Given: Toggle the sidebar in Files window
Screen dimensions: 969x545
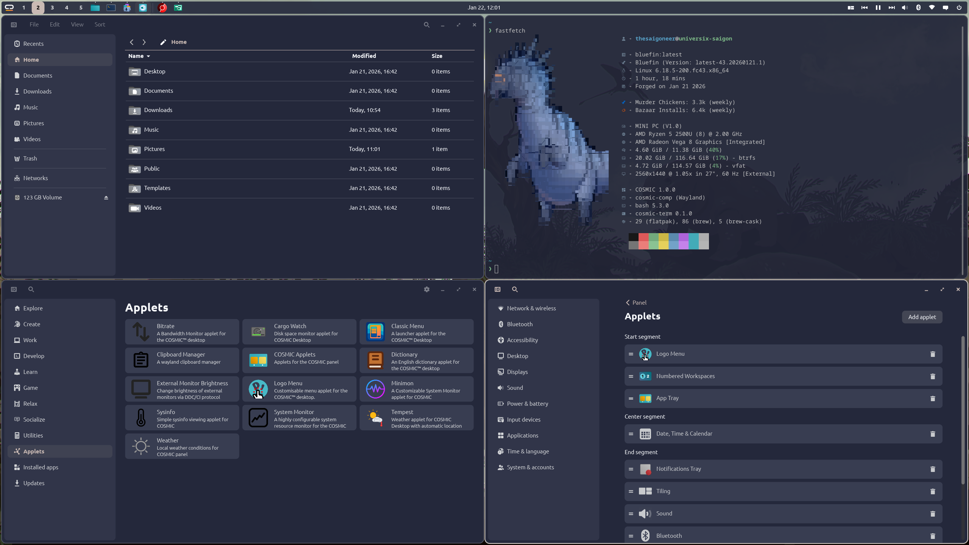Looking at the screenshot, I should point(14,25).
